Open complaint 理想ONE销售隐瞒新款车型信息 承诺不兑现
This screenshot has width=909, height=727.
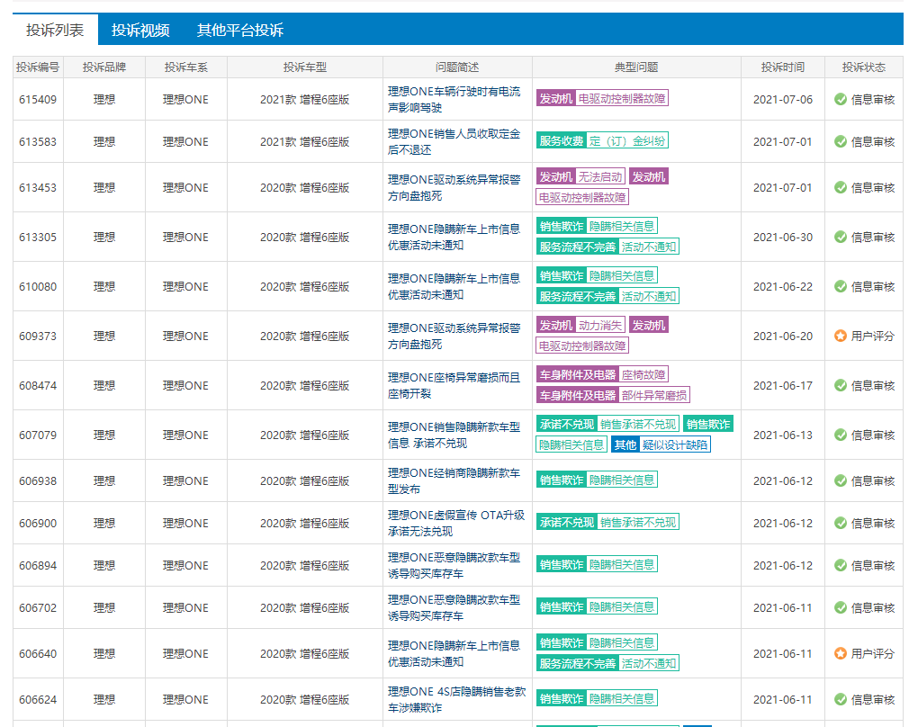pyautogui.click(x=454, y=435)
